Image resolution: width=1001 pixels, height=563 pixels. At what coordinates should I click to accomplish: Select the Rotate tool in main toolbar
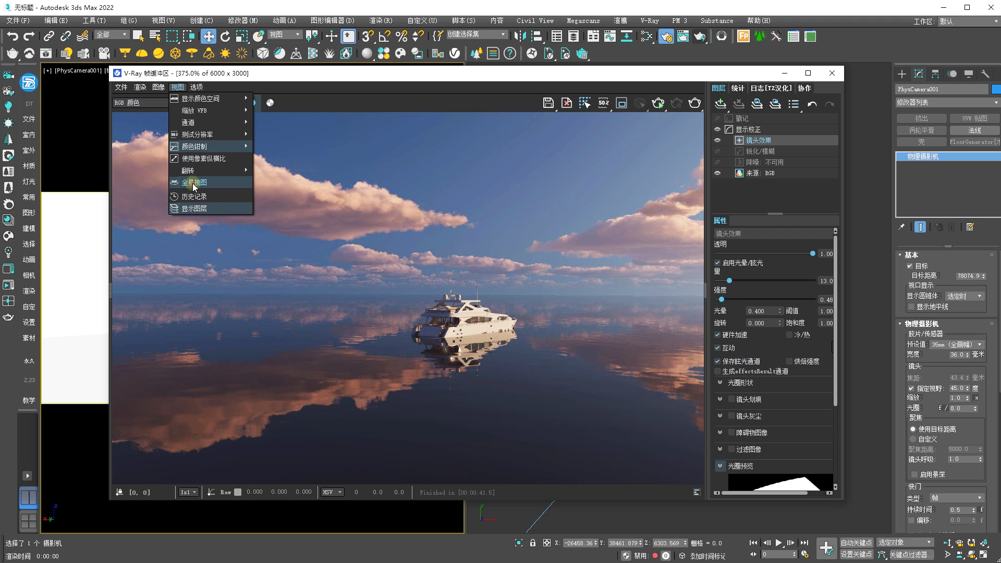click(x=225, y=36)
